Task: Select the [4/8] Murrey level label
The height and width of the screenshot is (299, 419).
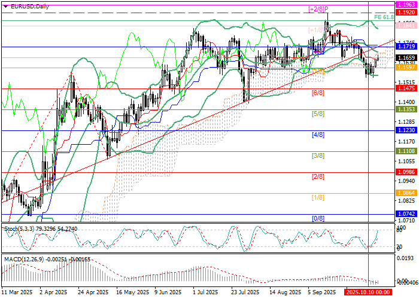Action: click(318, 136)
